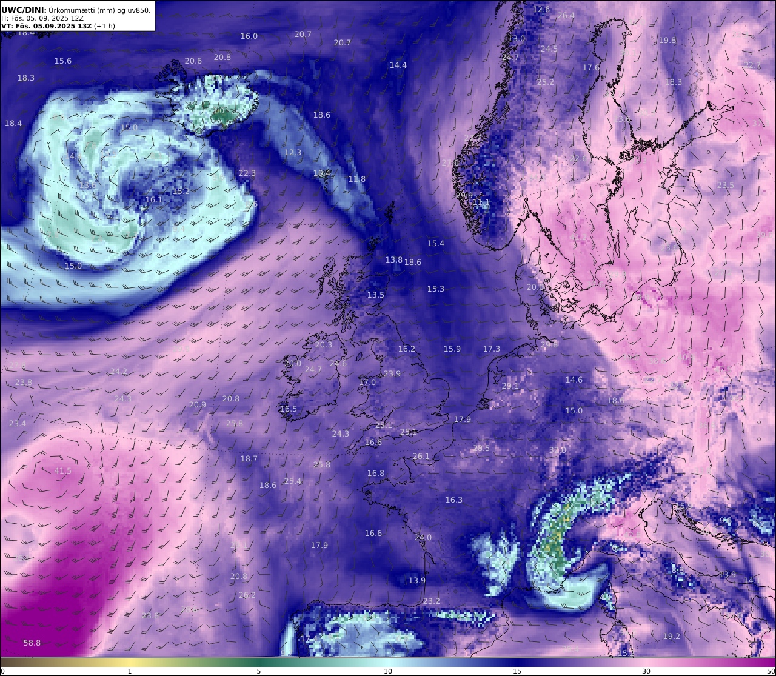The width and height of the screenshot is (776, 676).
Task: Click the 15.2 value in the cyclone
Action: pyautogui.click(x=181, y=190)
